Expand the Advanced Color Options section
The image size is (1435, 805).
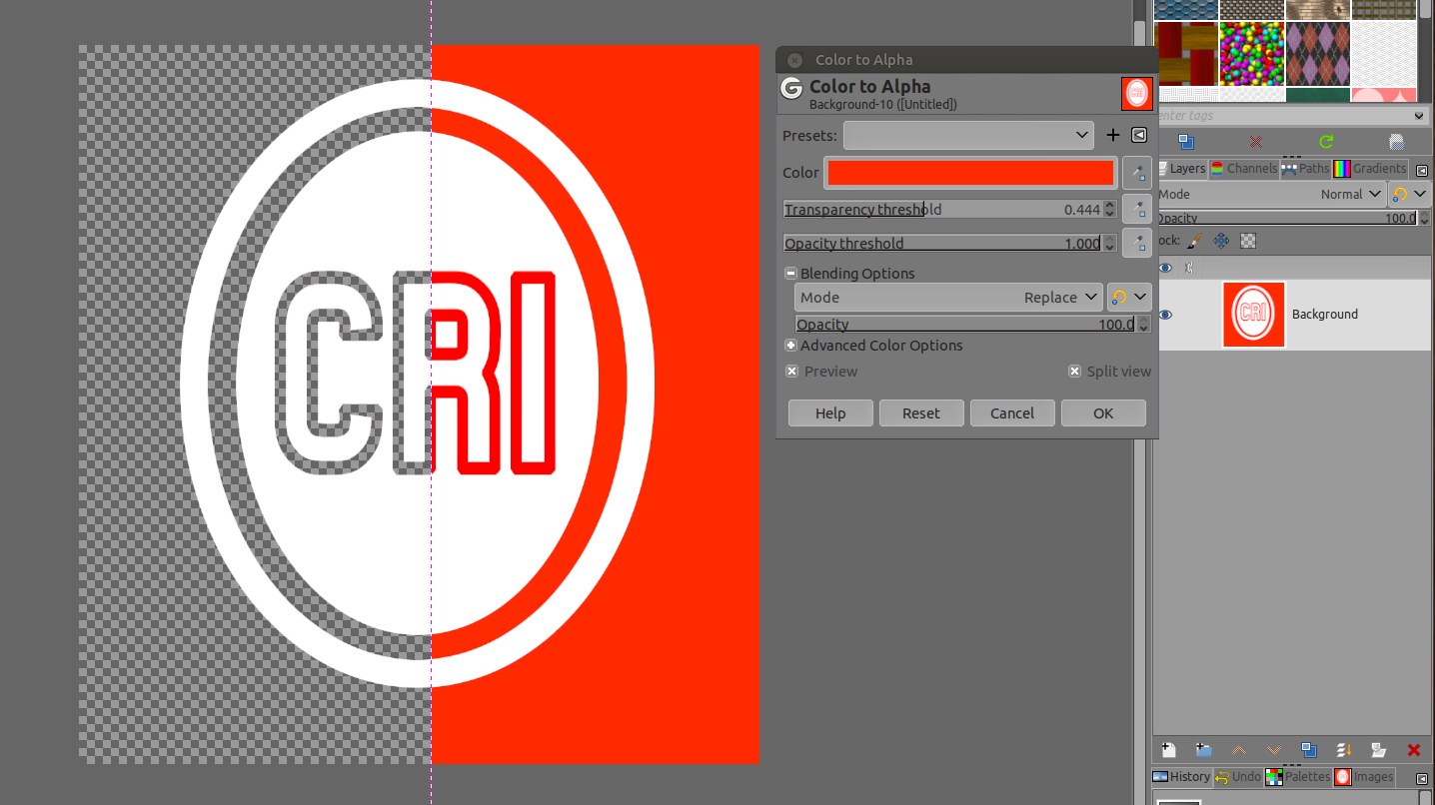click(790, 346)
